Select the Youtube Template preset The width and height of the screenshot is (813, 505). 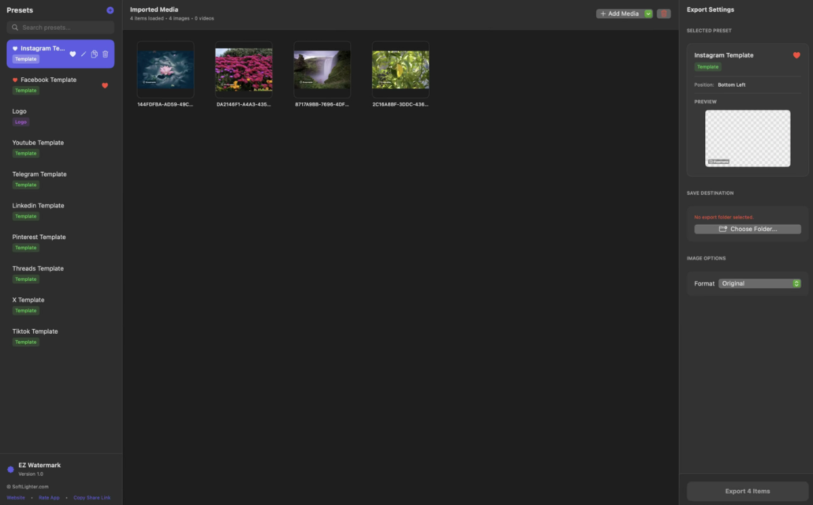tap(61, 148)
